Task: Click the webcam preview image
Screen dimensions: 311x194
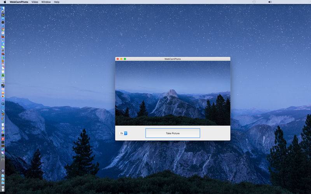Action: pos(173,93)
